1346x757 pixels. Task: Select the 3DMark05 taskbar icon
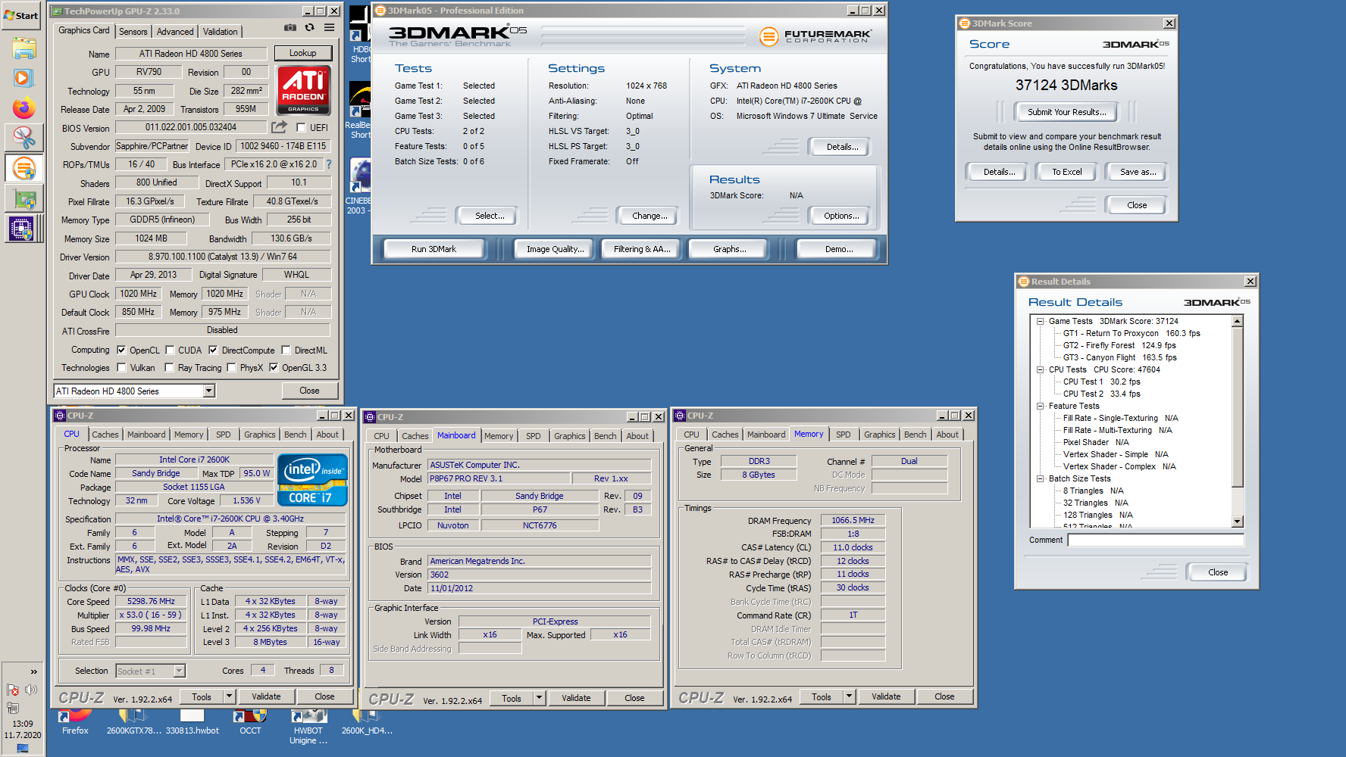coord(23,168)
